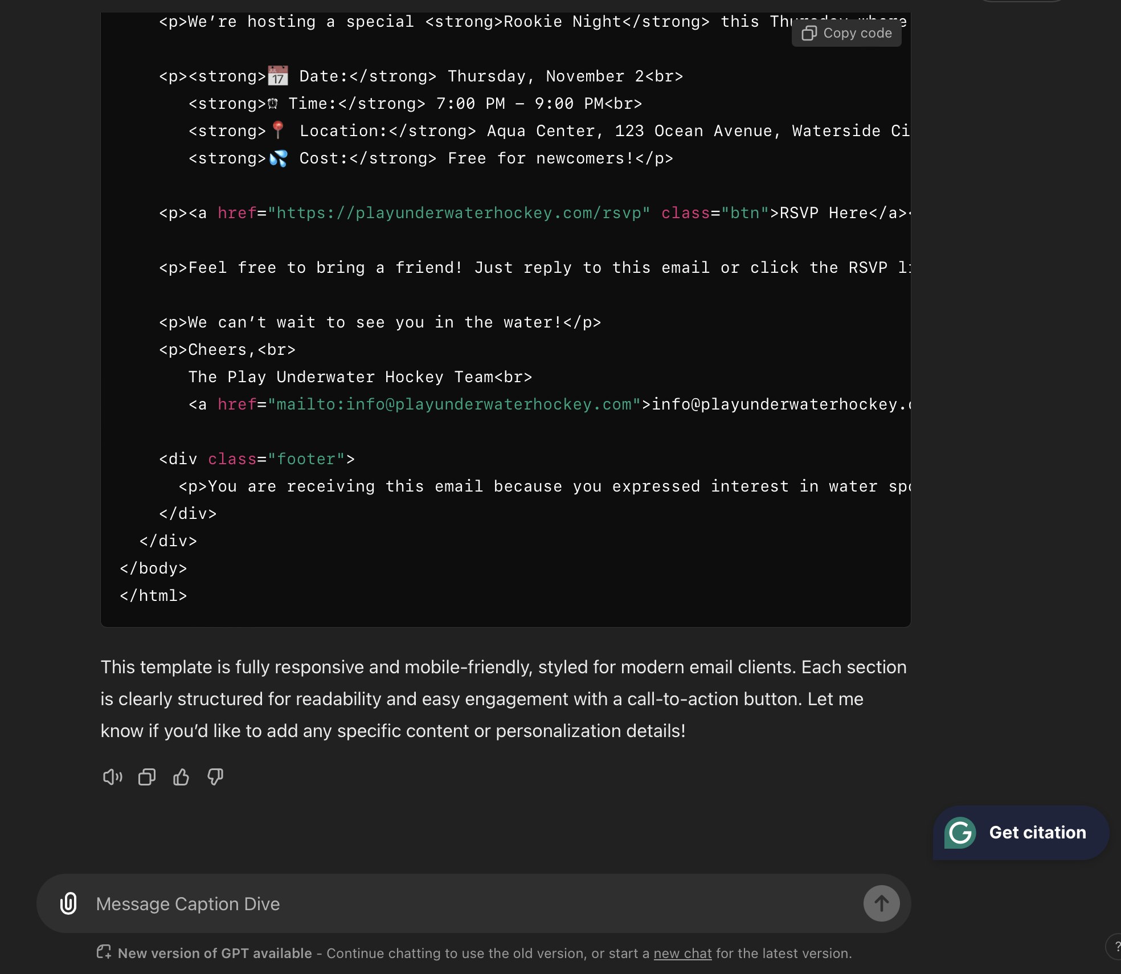Copy the response using the copy icon
The image size is (1121, 974).
147,777
